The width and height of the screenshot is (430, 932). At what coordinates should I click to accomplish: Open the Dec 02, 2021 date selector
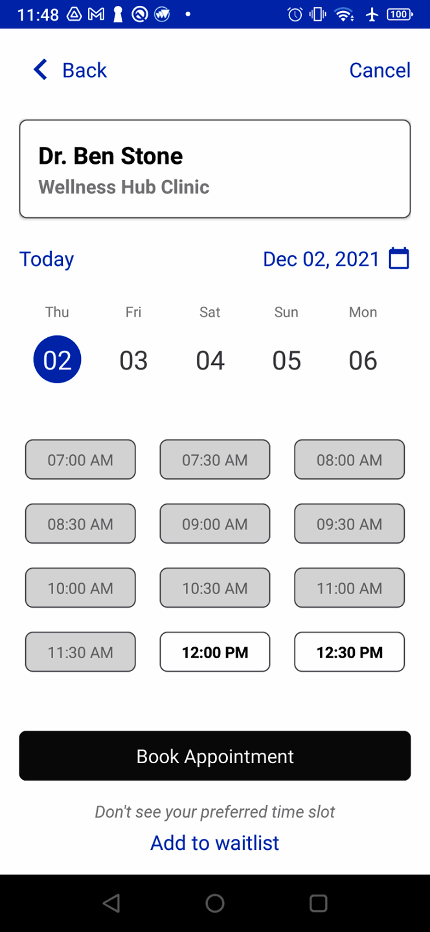(x=321, y=259)
